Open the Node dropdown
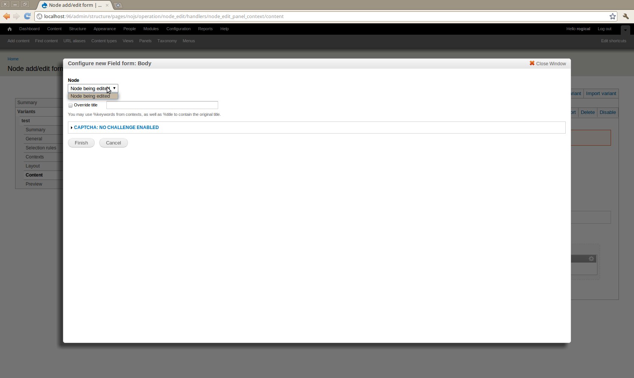 pyautogui.click(x=93, y=88)
